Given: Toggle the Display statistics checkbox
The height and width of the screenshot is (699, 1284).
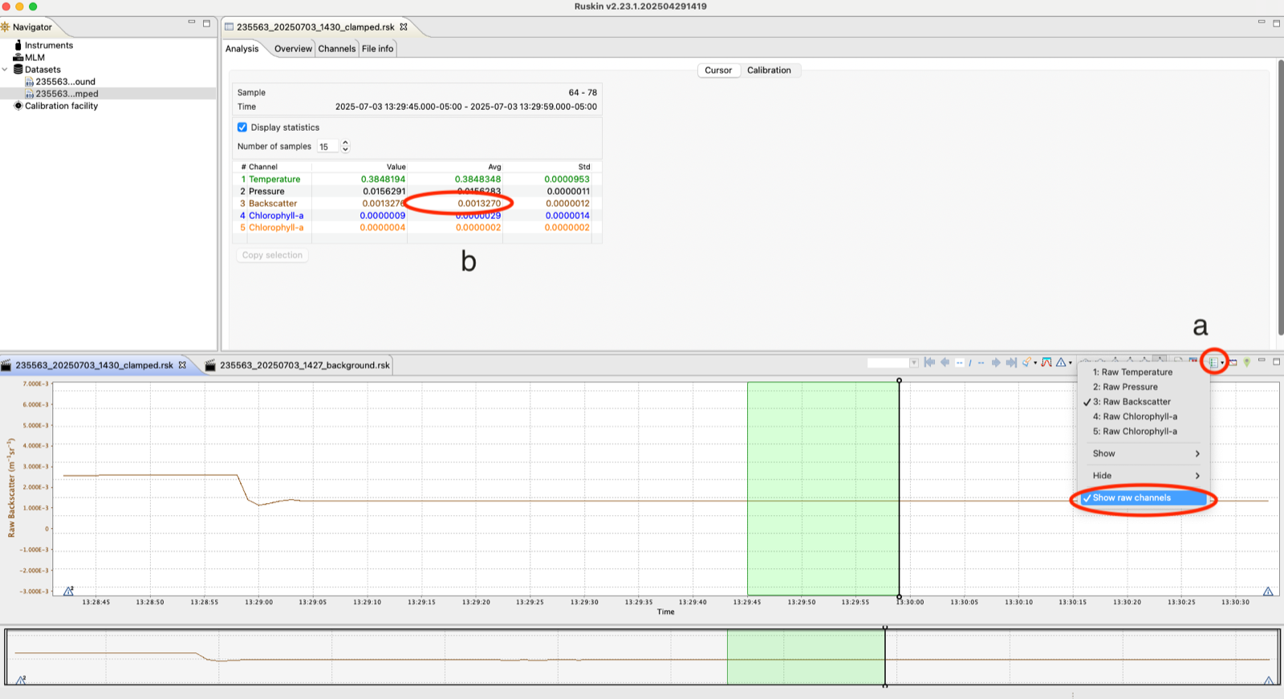Looking at the screenshot, I should (x=242, y=127).
